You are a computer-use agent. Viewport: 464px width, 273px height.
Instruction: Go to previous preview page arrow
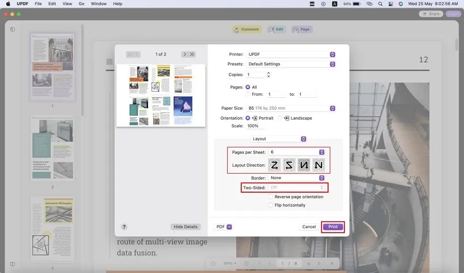[x=136, y=54]
